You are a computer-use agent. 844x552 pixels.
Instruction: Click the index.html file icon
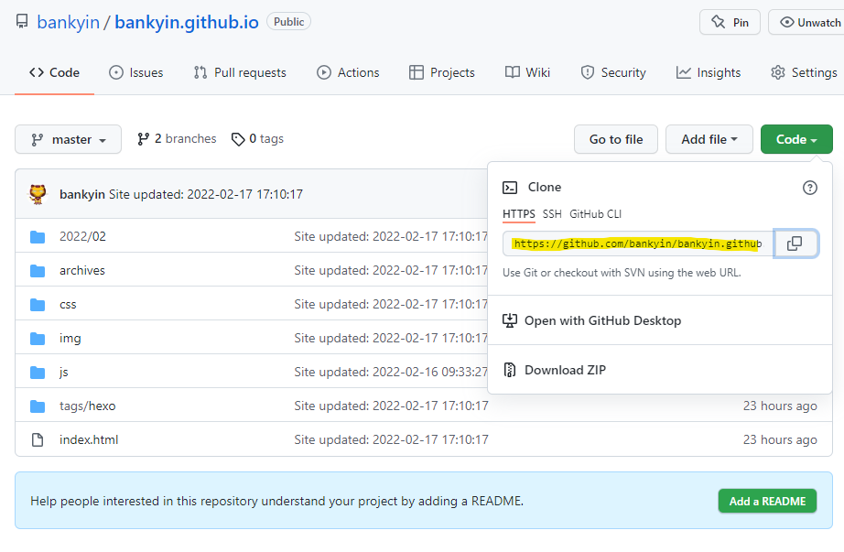tap(38, 439)
